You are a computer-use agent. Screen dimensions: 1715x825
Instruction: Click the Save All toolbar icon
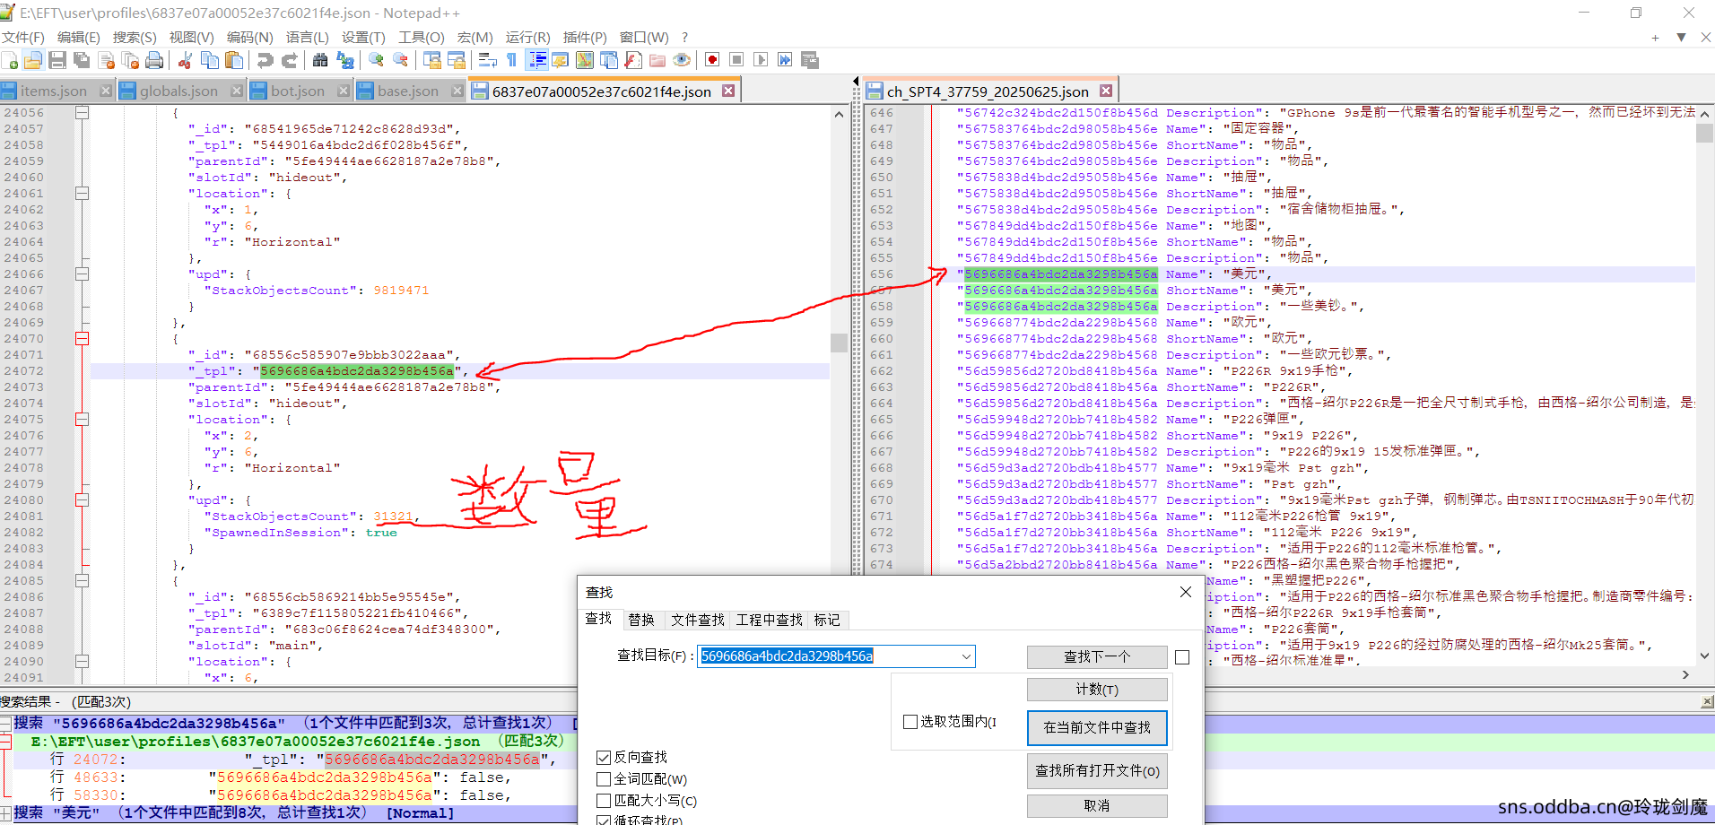pos(82,60)
